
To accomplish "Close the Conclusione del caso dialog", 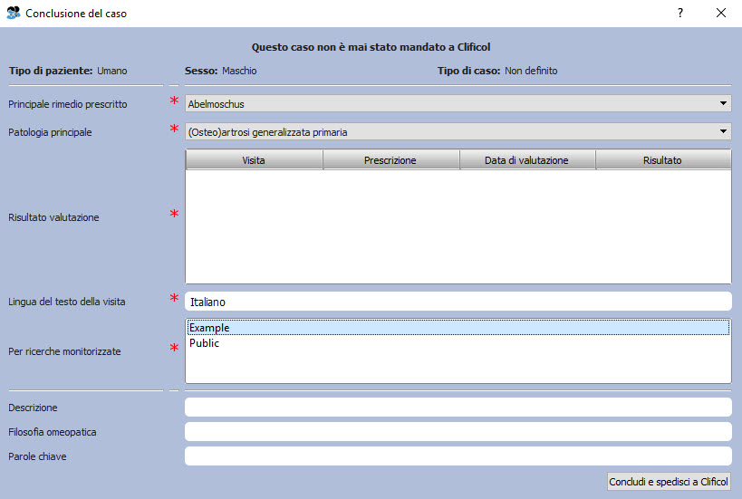I will (721, 13).
